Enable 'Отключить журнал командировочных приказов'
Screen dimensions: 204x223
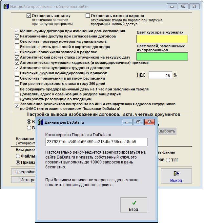coord(17,73)
